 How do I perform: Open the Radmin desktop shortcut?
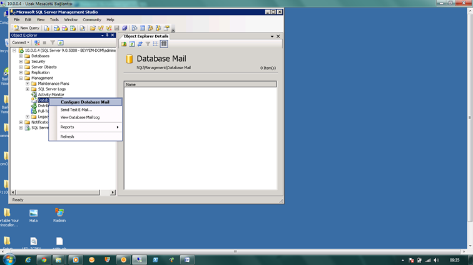(x=59, y=215)
